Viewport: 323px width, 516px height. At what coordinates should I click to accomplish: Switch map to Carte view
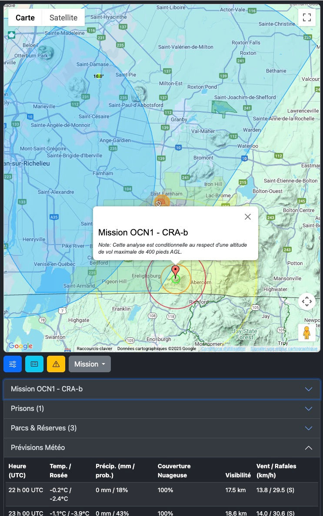click(25, 18)
